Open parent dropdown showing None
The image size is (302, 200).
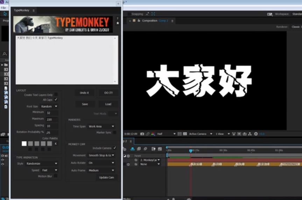[x=150, y=164]
